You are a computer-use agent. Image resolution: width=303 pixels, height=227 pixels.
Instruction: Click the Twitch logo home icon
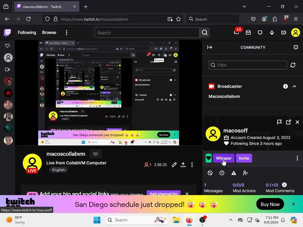point(7,33)
